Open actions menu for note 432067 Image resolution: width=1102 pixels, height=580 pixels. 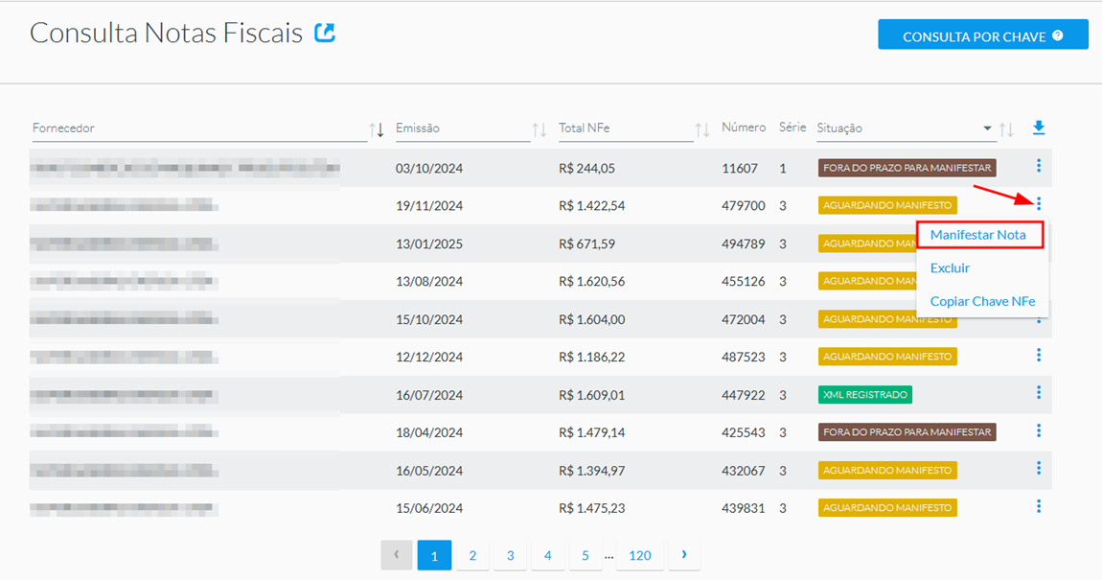(x=1039, y=468)
